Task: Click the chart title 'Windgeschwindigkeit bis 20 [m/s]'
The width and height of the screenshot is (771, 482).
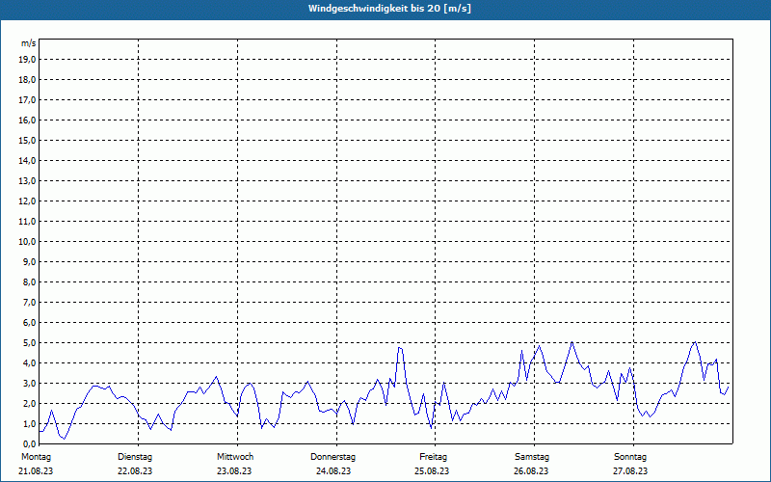Action: point(389,9)
